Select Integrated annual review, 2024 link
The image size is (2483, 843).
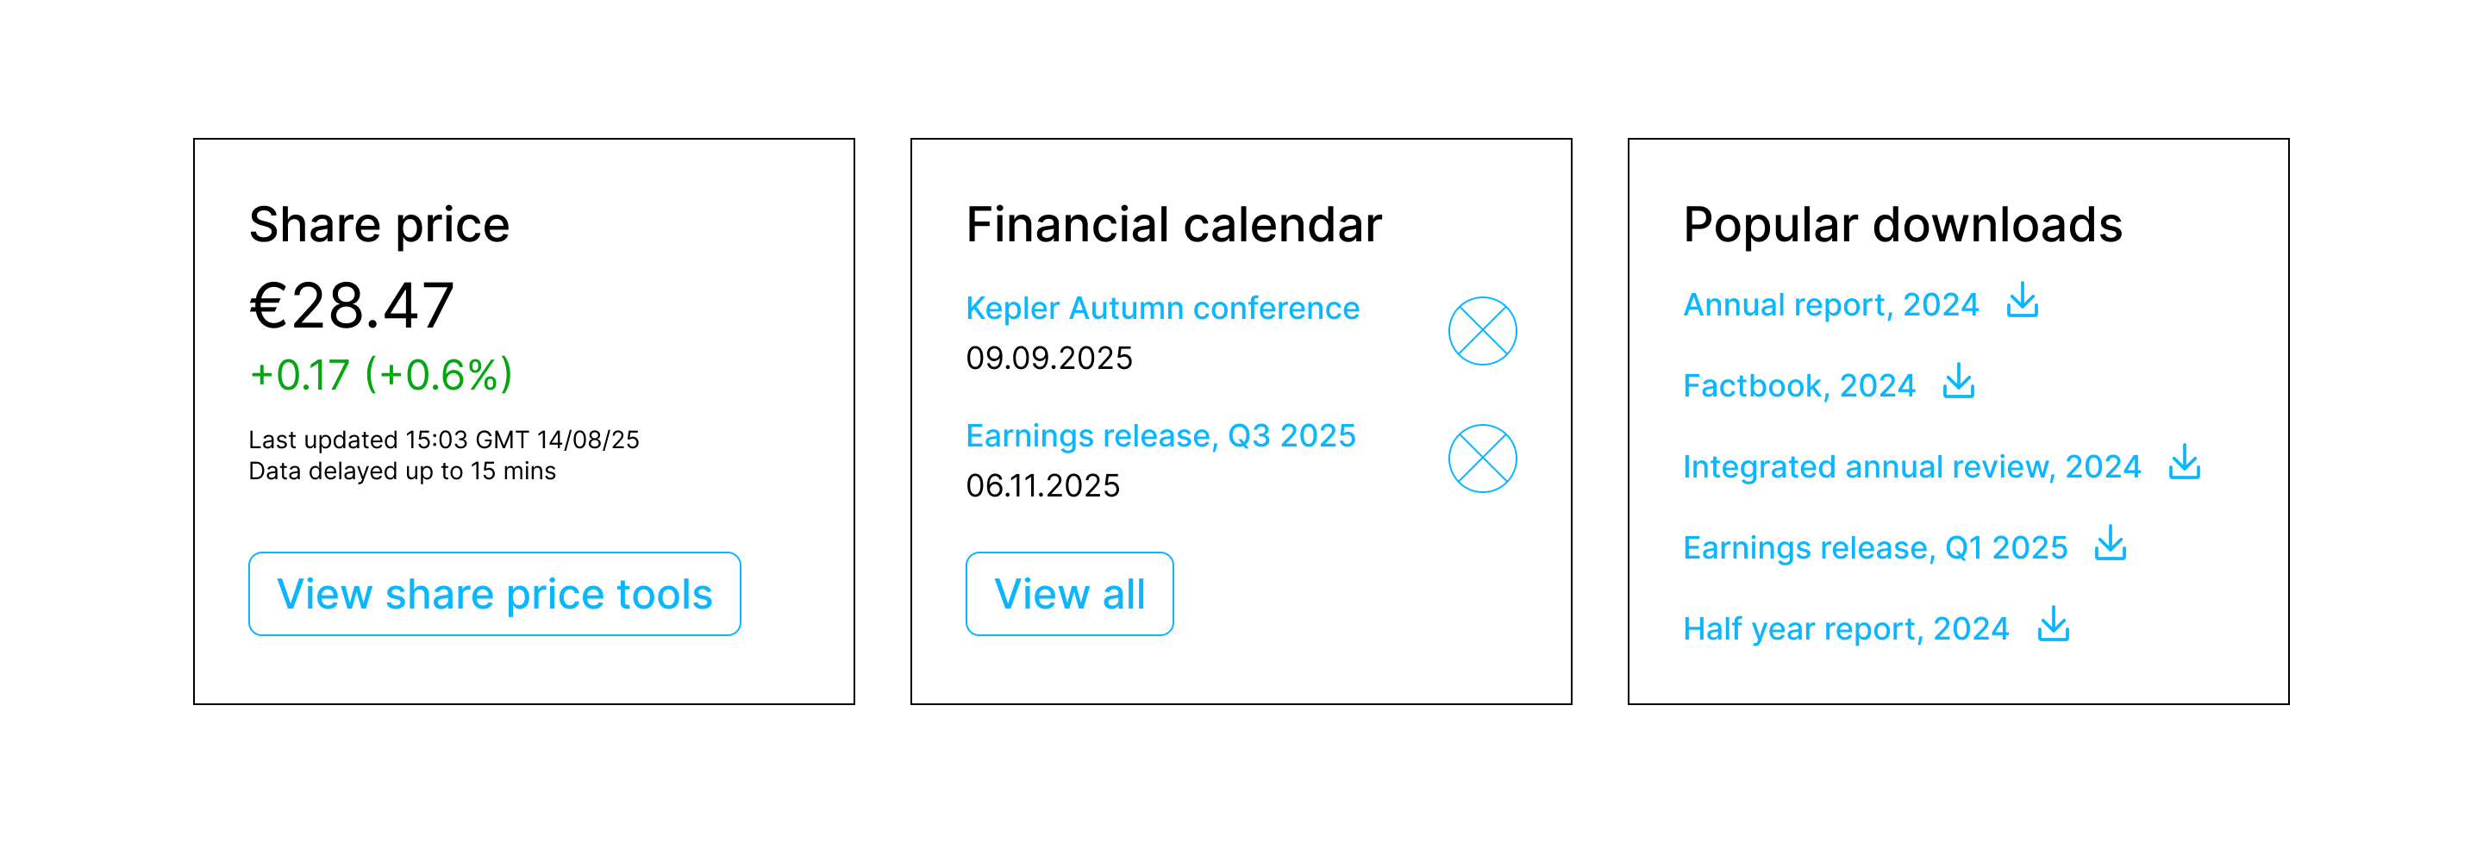(1911, 467)
